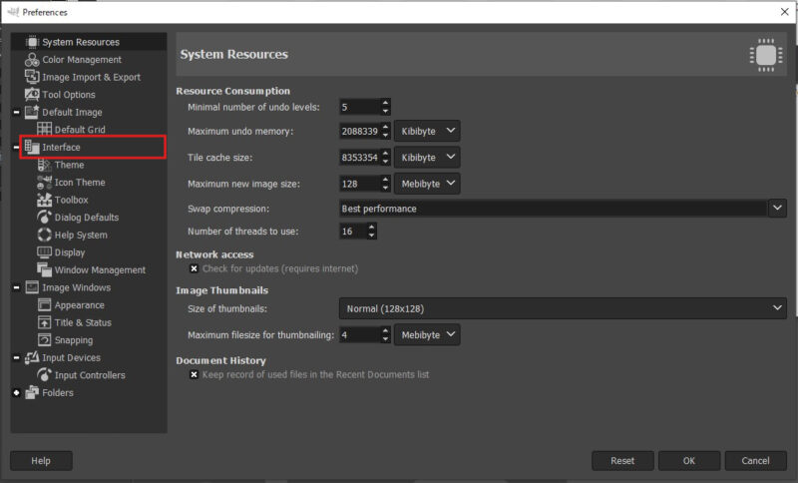Click the Interface icon in the tree

coord(32,147)
